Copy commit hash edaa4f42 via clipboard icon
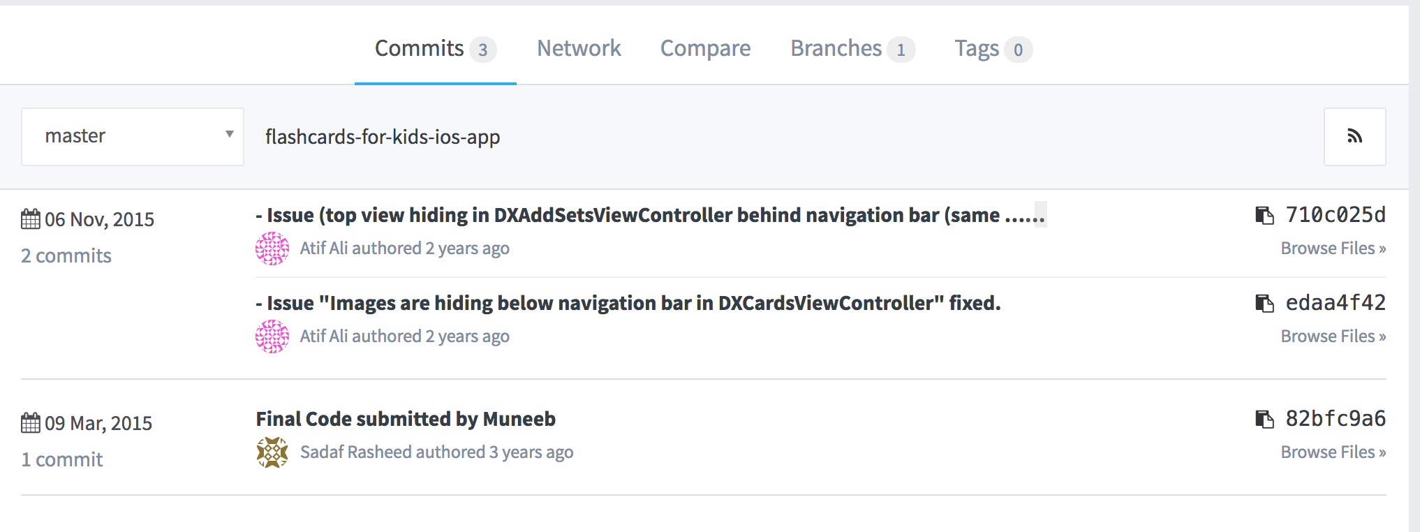Image resolution: width=1420 pixels, height=532 pixels. point(1264,304)
